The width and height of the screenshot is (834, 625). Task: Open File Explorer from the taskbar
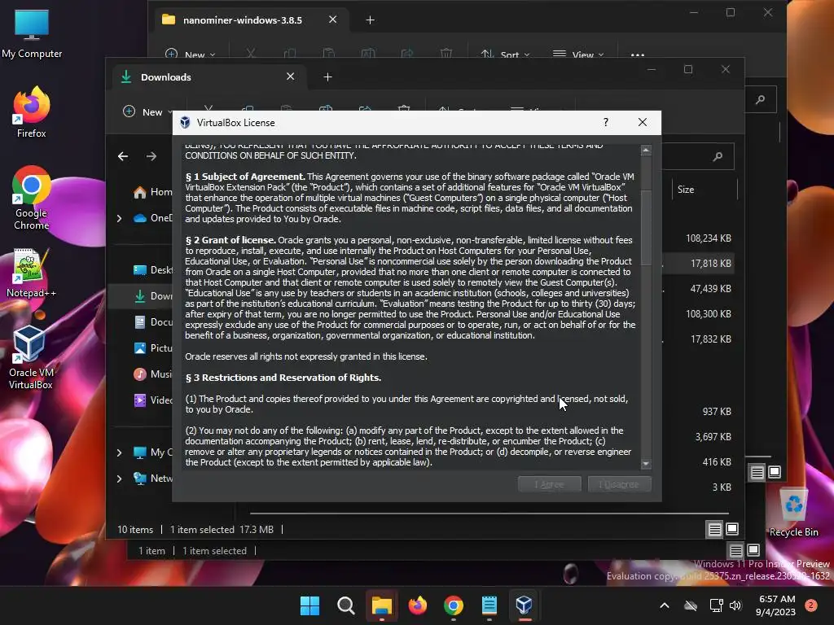point(381,605)
